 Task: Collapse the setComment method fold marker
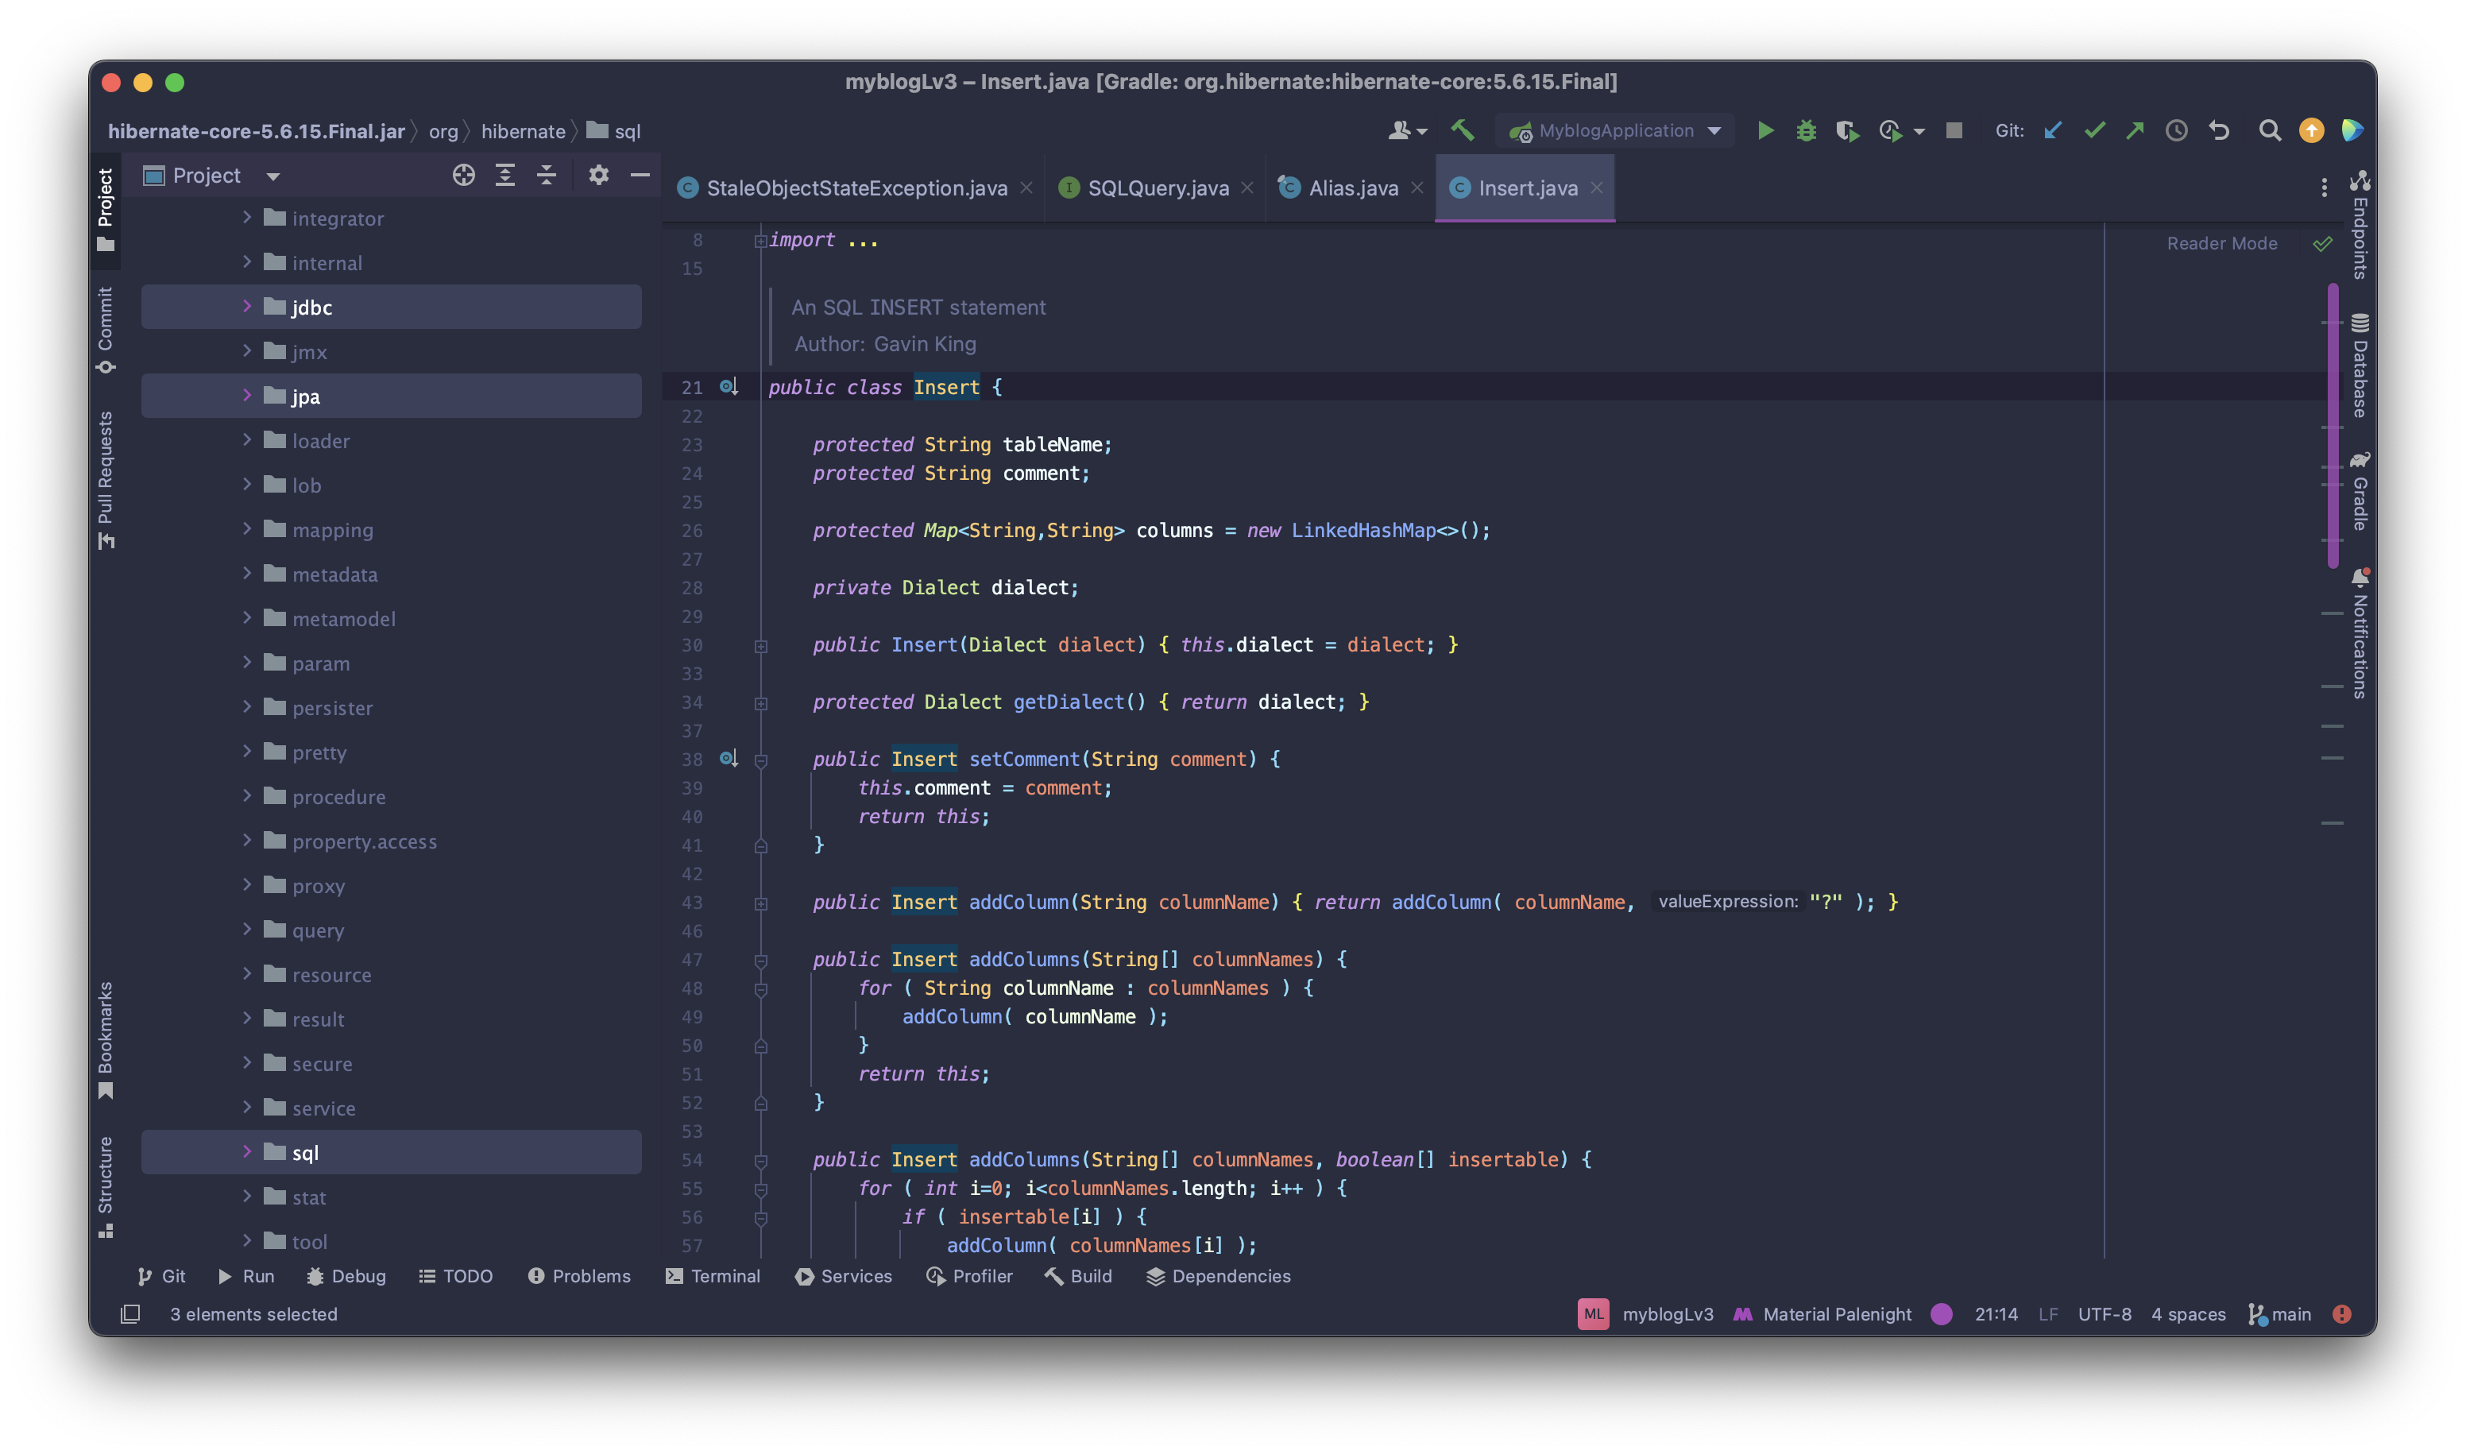(760, 760)
